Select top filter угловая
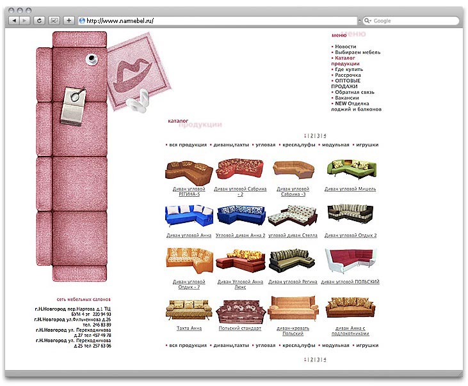Screen dimensions: 468x386 pos(265,144)
